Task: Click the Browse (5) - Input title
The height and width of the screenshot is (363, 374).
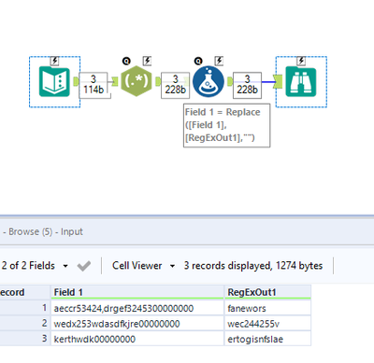Action: (46, 231)
